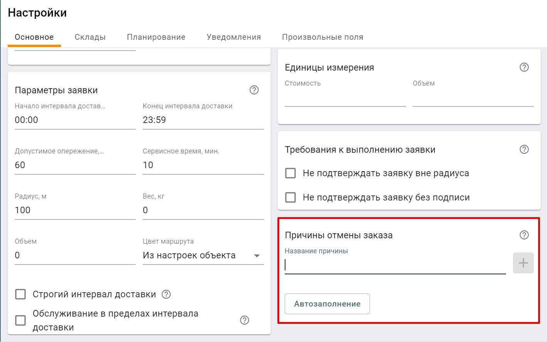
Task: Enable Строгий интервал доставки
Action: (x=20, y=294)
